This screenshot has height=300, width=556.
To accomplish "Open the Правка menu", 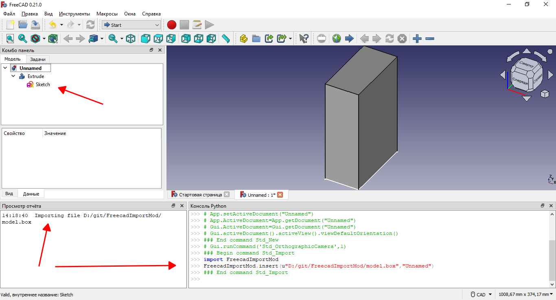I will [x=30, y=14].
